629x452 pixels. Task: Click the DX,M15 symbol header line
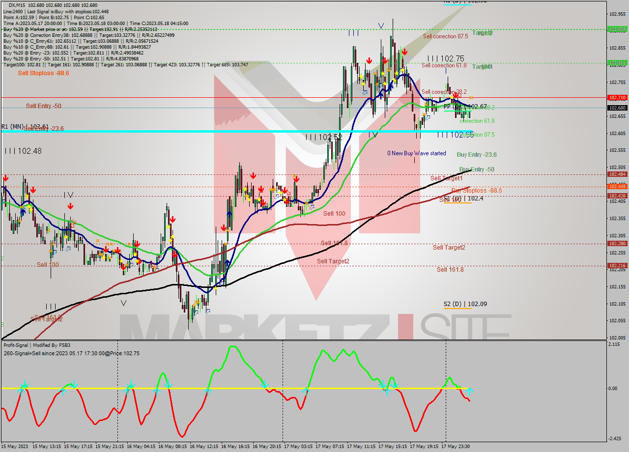pyautogui.click(x=53, y=5)
